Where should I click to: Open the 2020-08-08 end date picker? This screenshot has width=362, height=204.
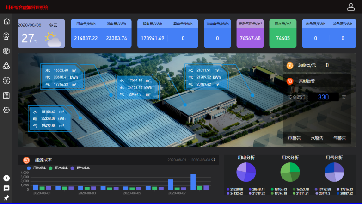(200, 160)
